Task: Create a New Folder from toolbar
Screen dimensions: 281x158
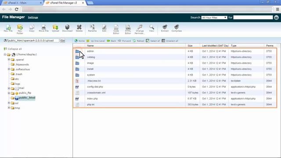Action: pyautogui.click(x=20, y=29)
